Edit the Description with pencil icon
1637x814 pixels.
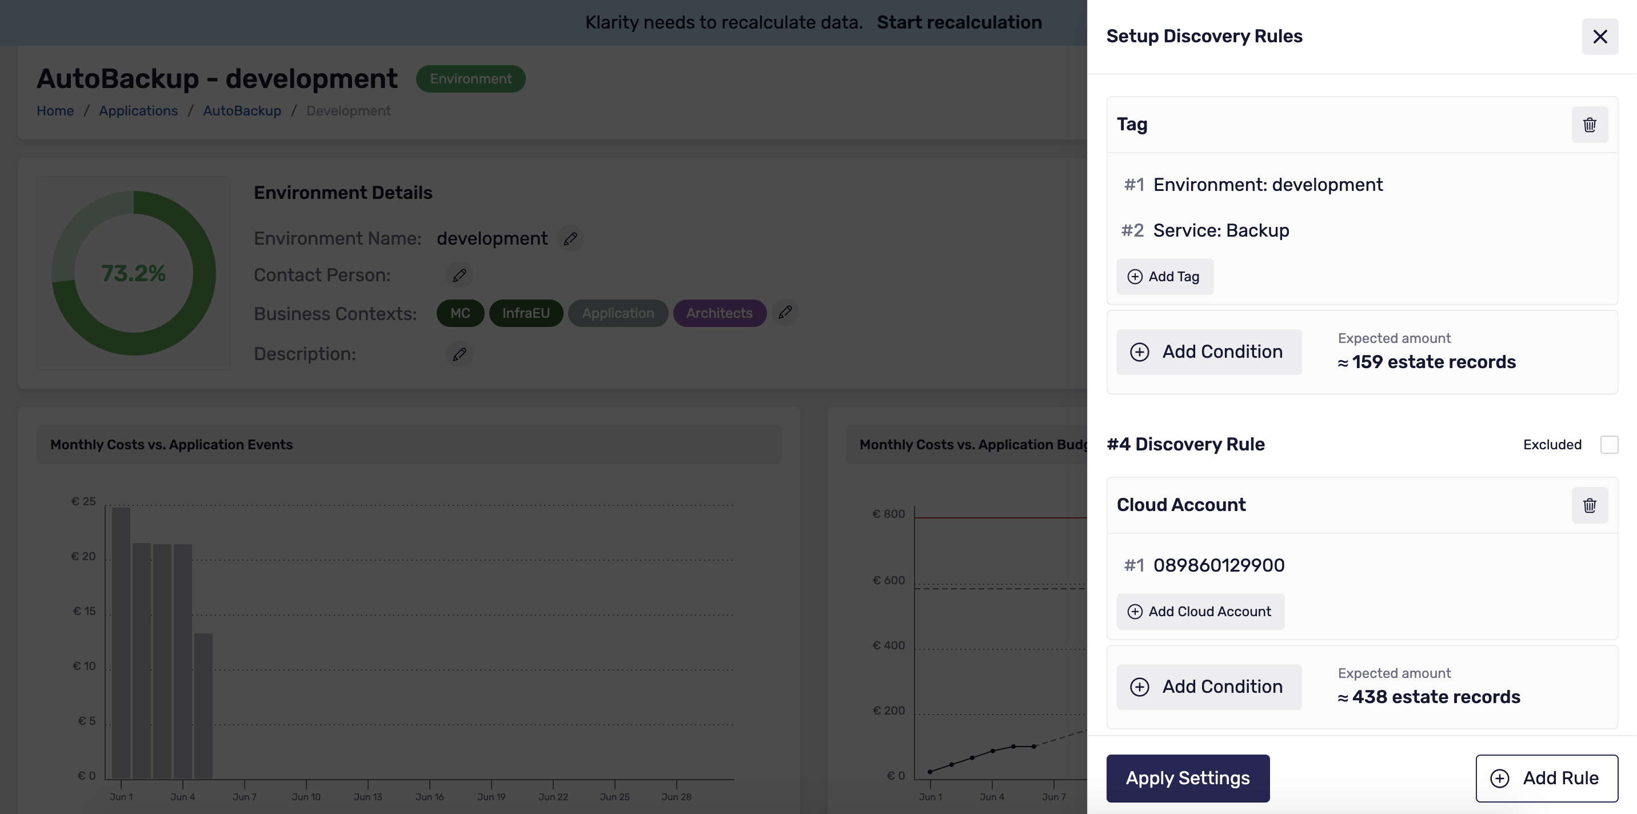459,354
